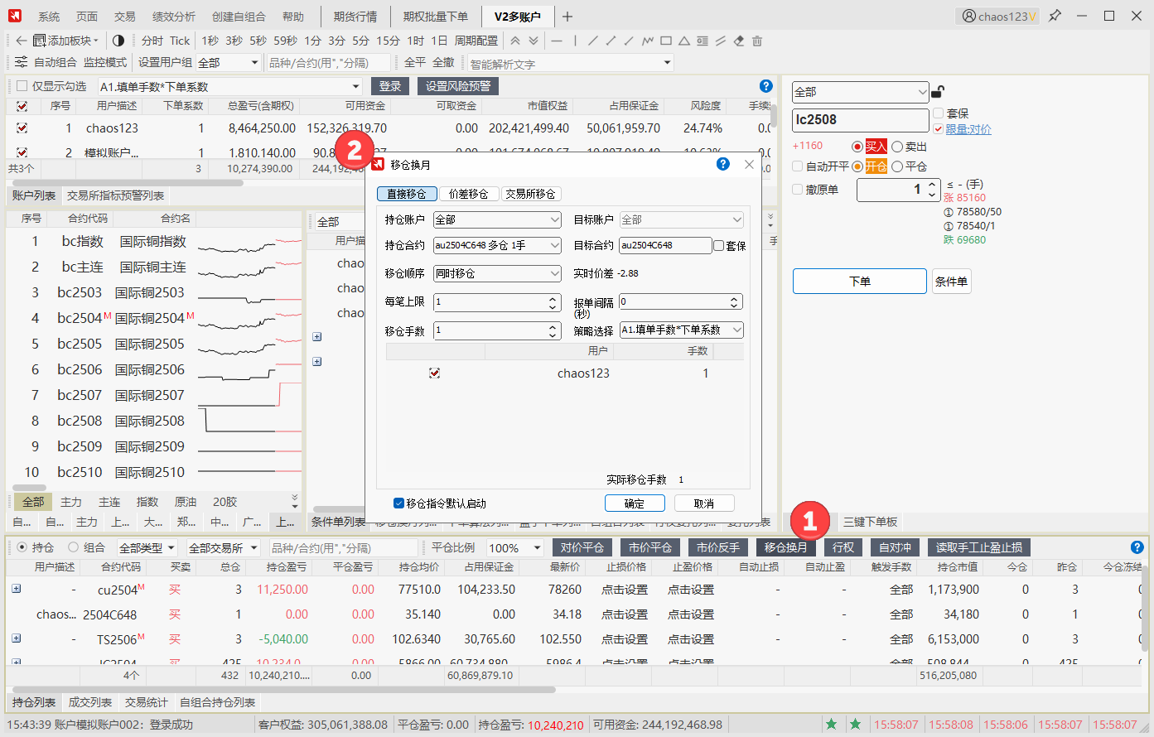Switch to the 期货行情 tab
The width and height of the screenshot is (1154, 737).
(x=355, y=17)
